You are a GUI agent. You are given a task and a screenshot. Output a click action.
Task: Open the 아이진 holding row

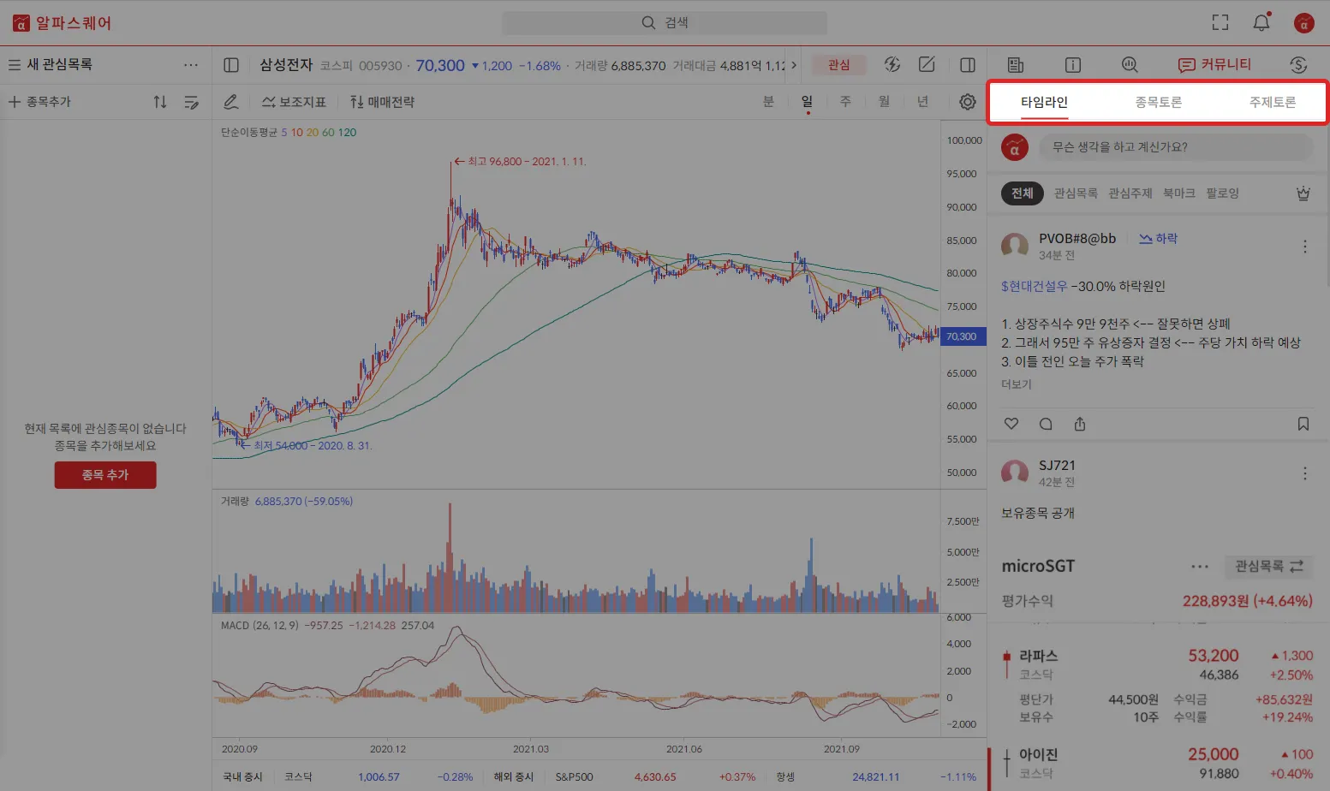tap(1158, 764)
